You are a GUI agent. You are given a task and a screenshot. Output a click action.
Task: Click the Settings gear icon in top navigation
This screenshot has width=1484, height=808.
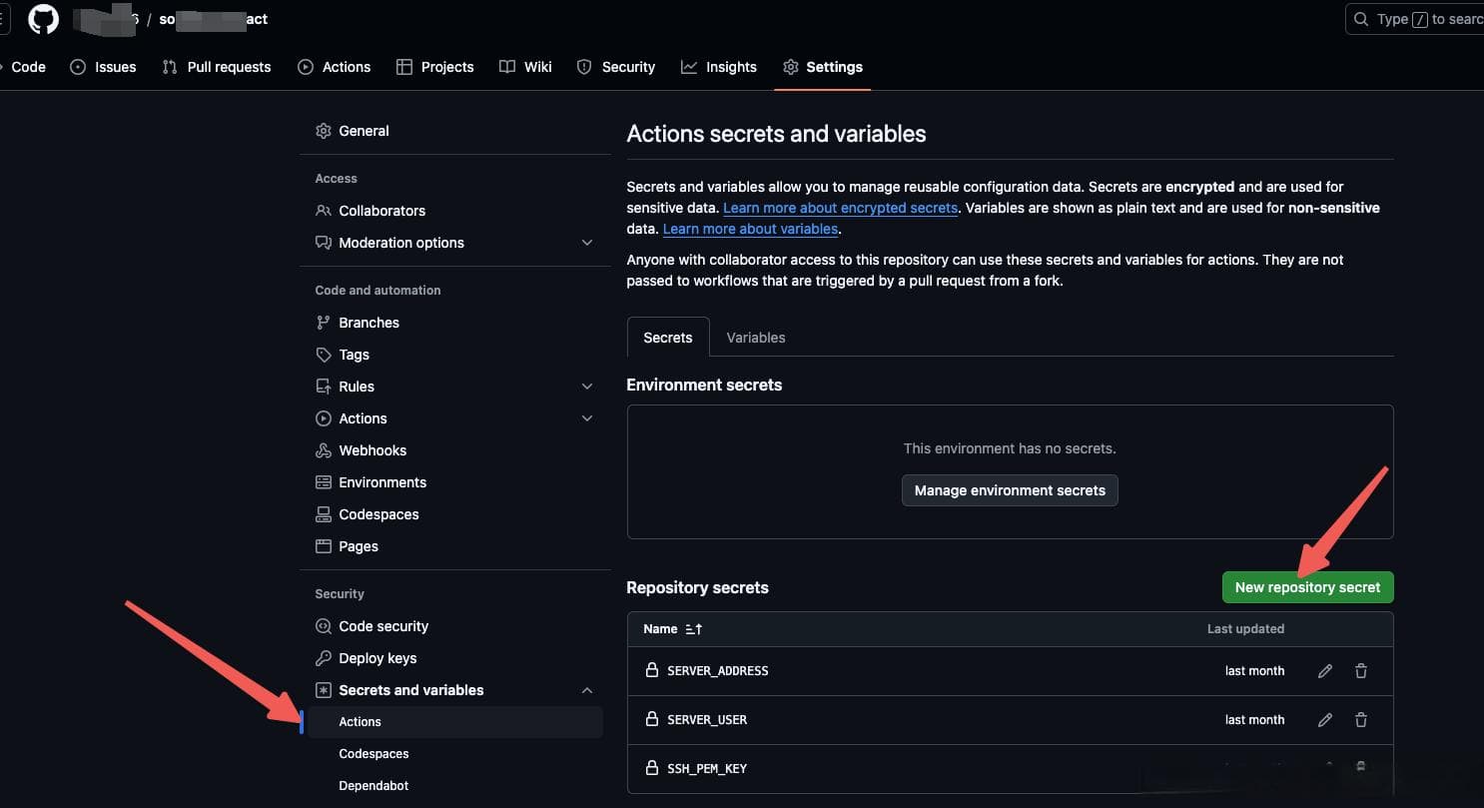point(791,67)
